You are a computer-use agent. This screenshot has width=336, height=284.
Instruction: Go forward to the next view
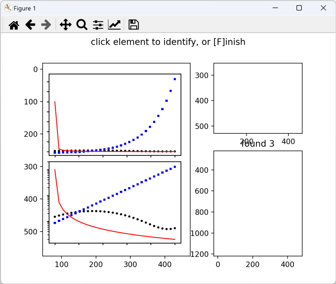point(46,25)
